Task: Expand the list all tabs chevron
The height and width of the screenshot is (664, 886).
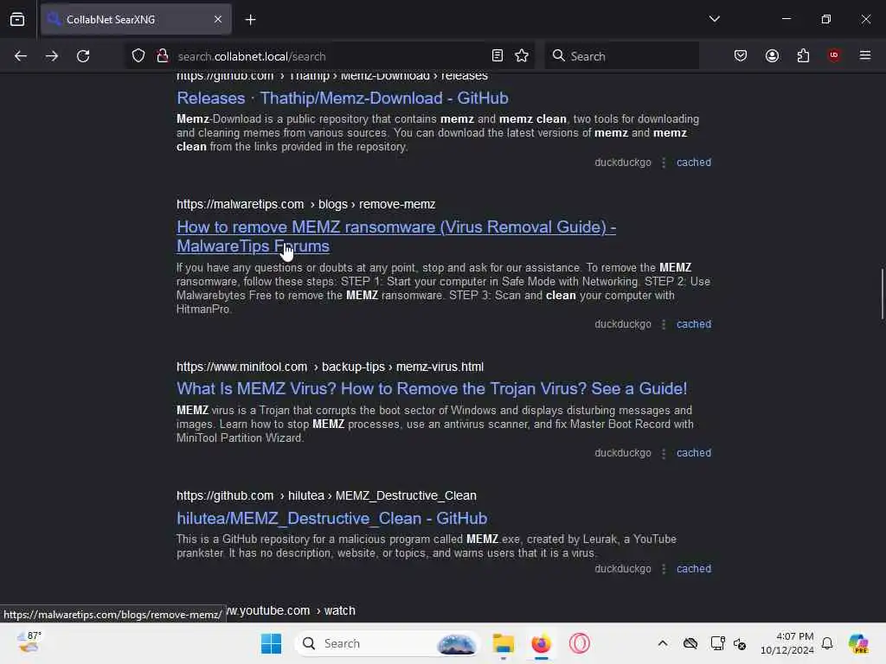Action: pos(714,19)
